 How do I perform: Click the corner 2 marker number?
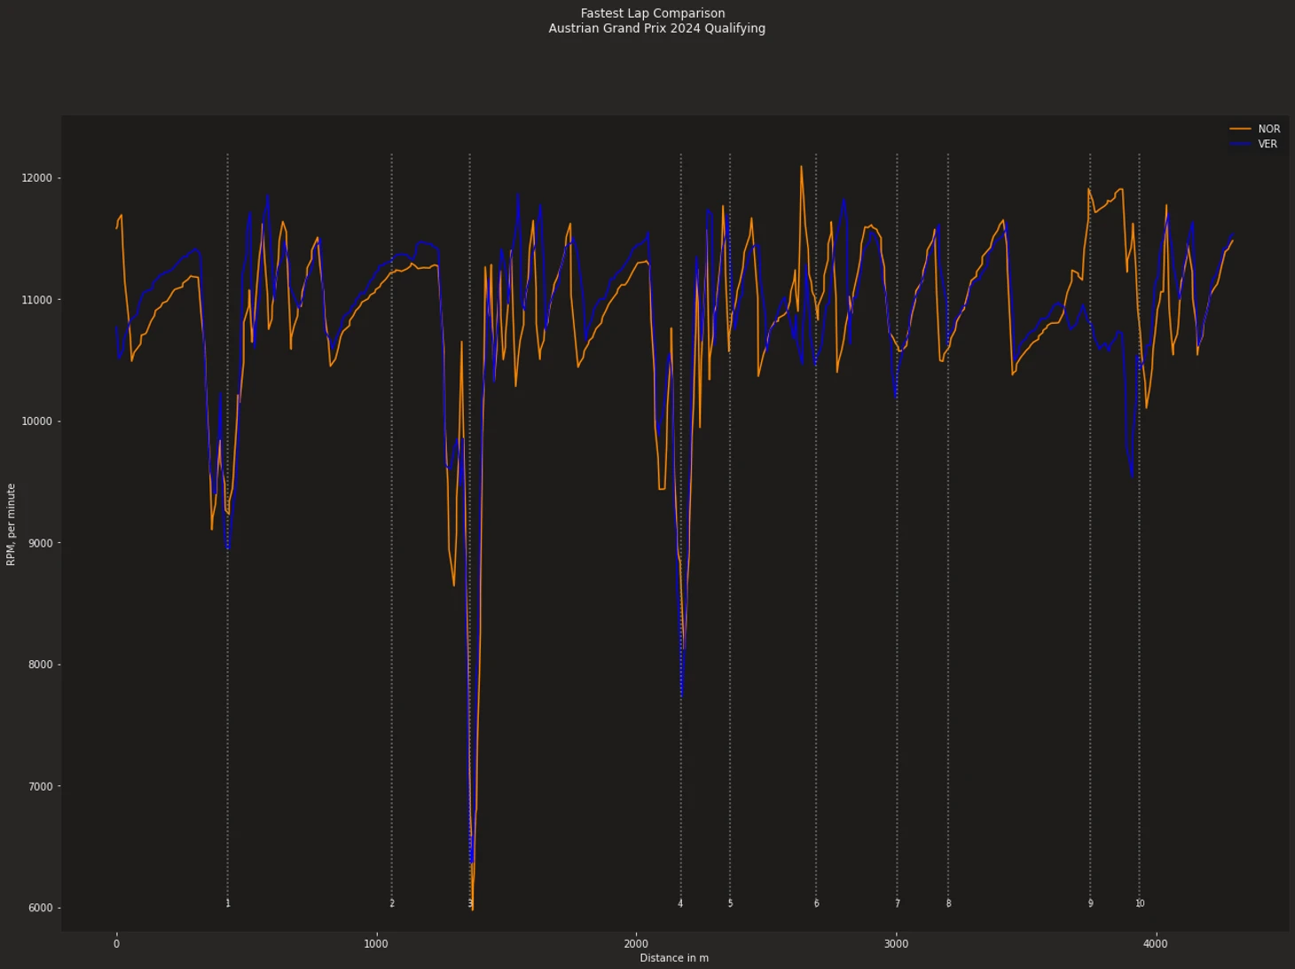point(392,903)
